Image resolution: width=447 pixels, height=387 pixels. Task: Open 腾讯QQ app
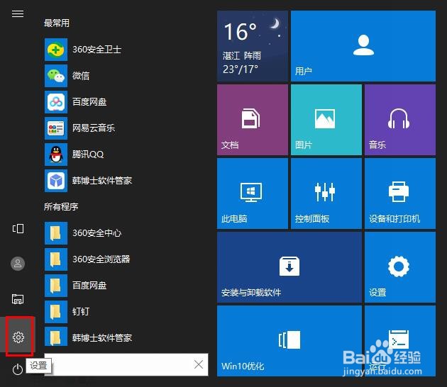point(74,155)
